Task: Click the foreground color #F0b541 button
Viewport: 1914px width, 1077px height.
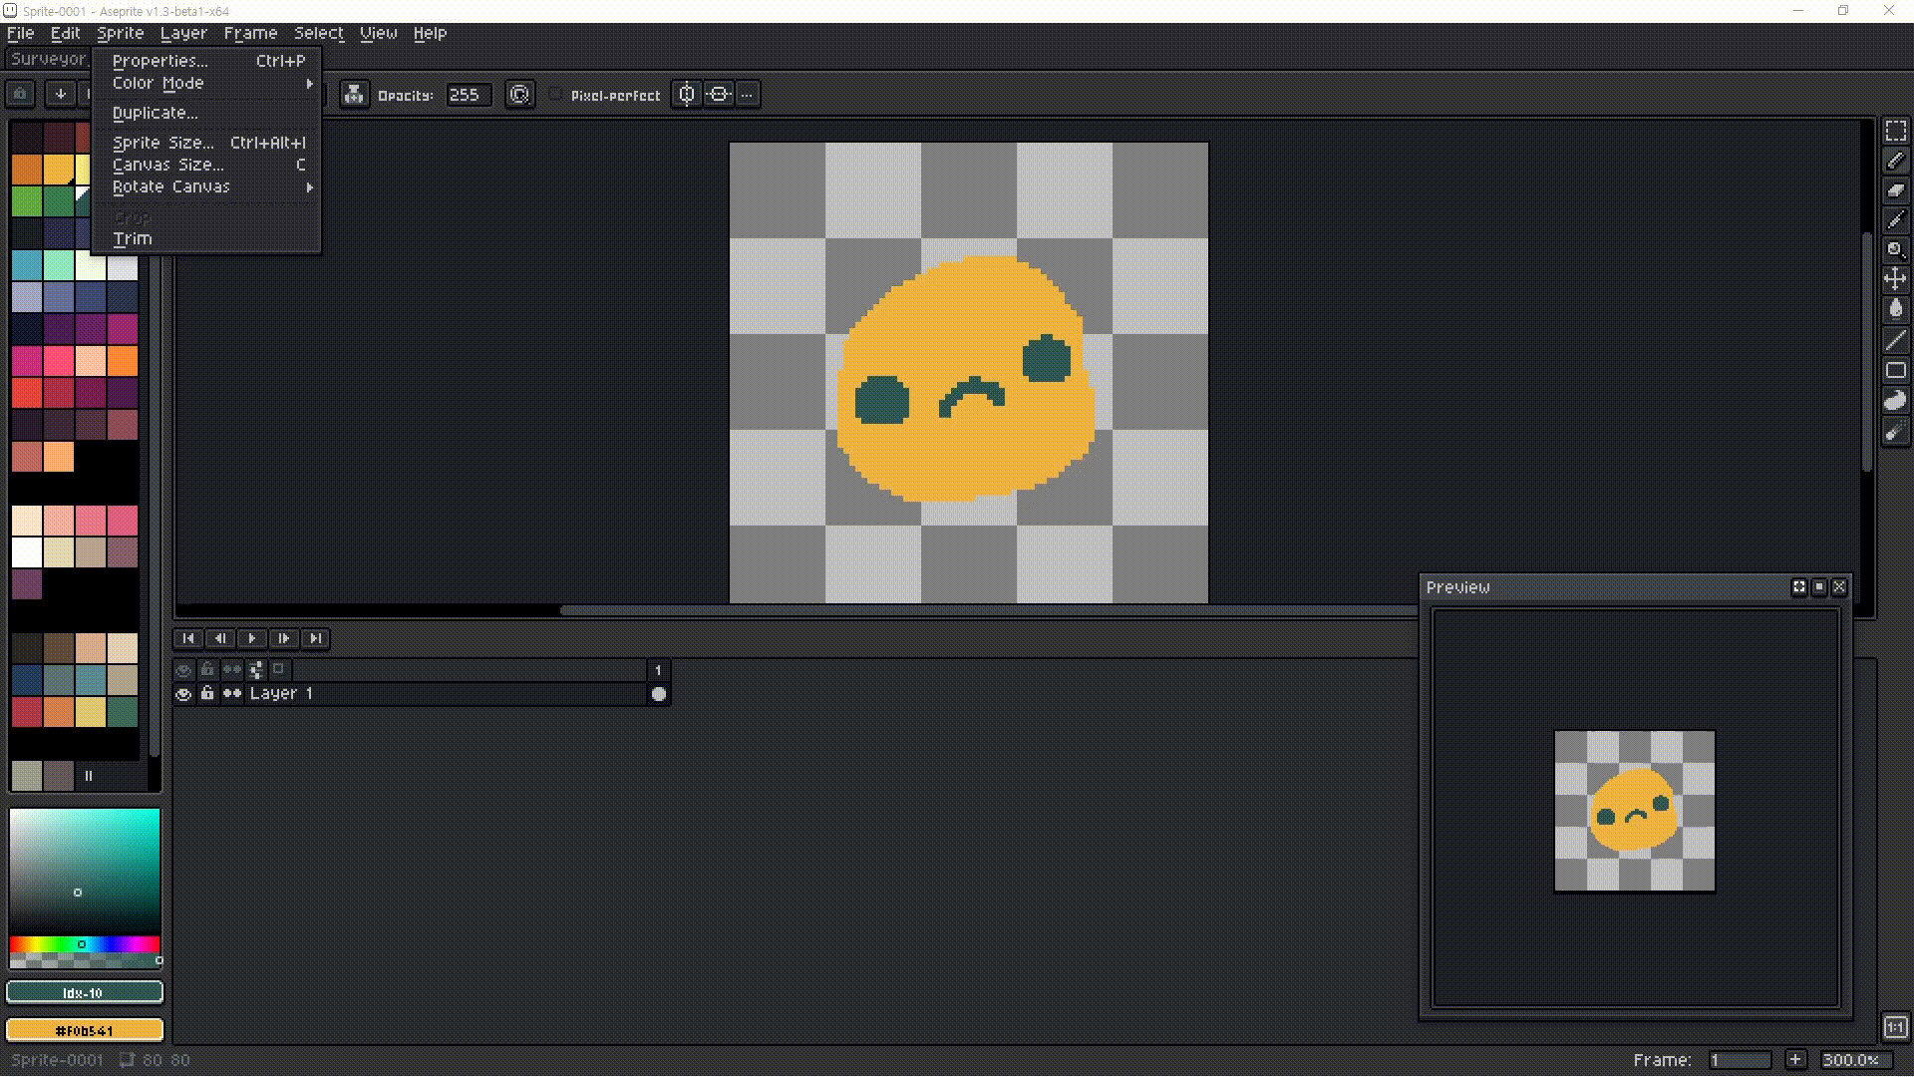Action: (85, 1030)
